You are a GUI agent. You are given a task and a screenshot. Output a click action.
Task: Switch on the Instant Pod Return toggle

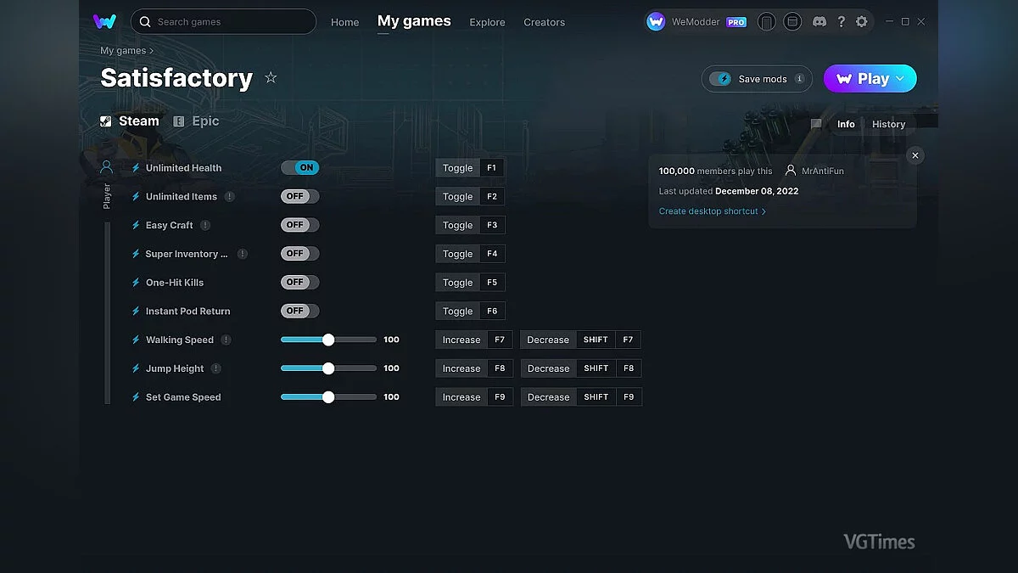(299, 311)
